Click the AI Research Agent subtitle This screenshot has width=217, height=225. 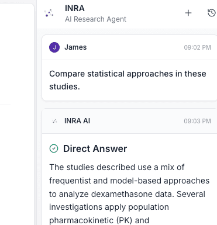pos(95,19)
